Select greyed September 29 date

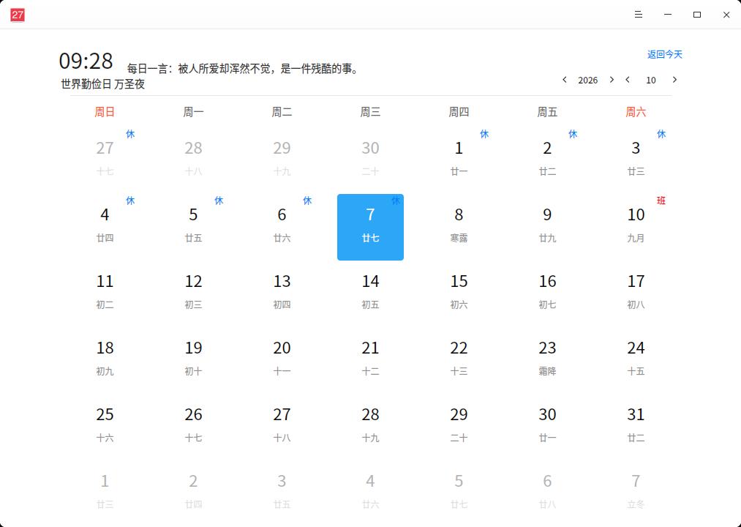click(x=282, y=160)
